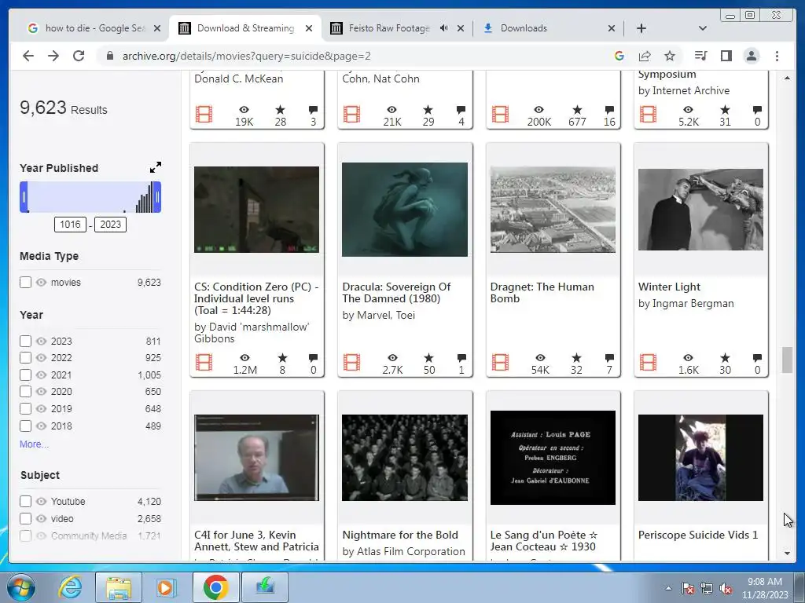Image resolution: width=805 pixels, height=603 pixels.
Task: Reload the archive.org page
Action: [x=79, y=56]
